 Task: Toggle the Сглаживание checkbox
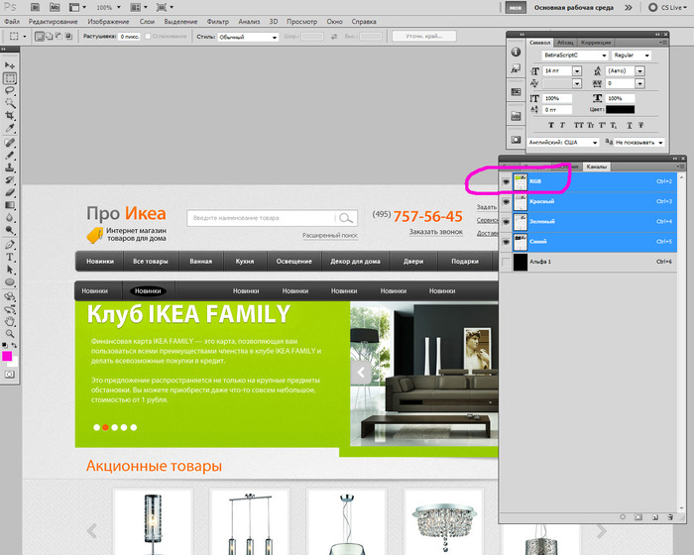[148, 37]
